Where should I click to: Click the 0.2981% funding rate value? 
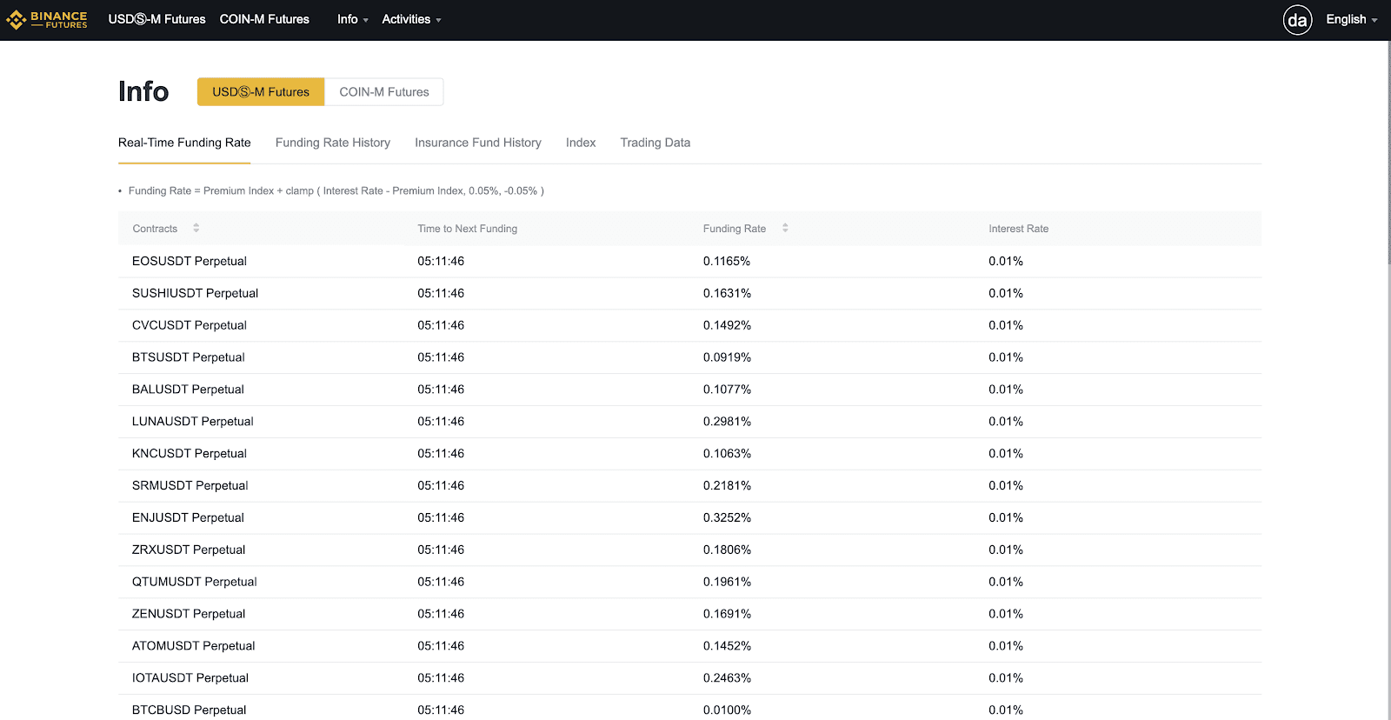[x=727, y=422]
